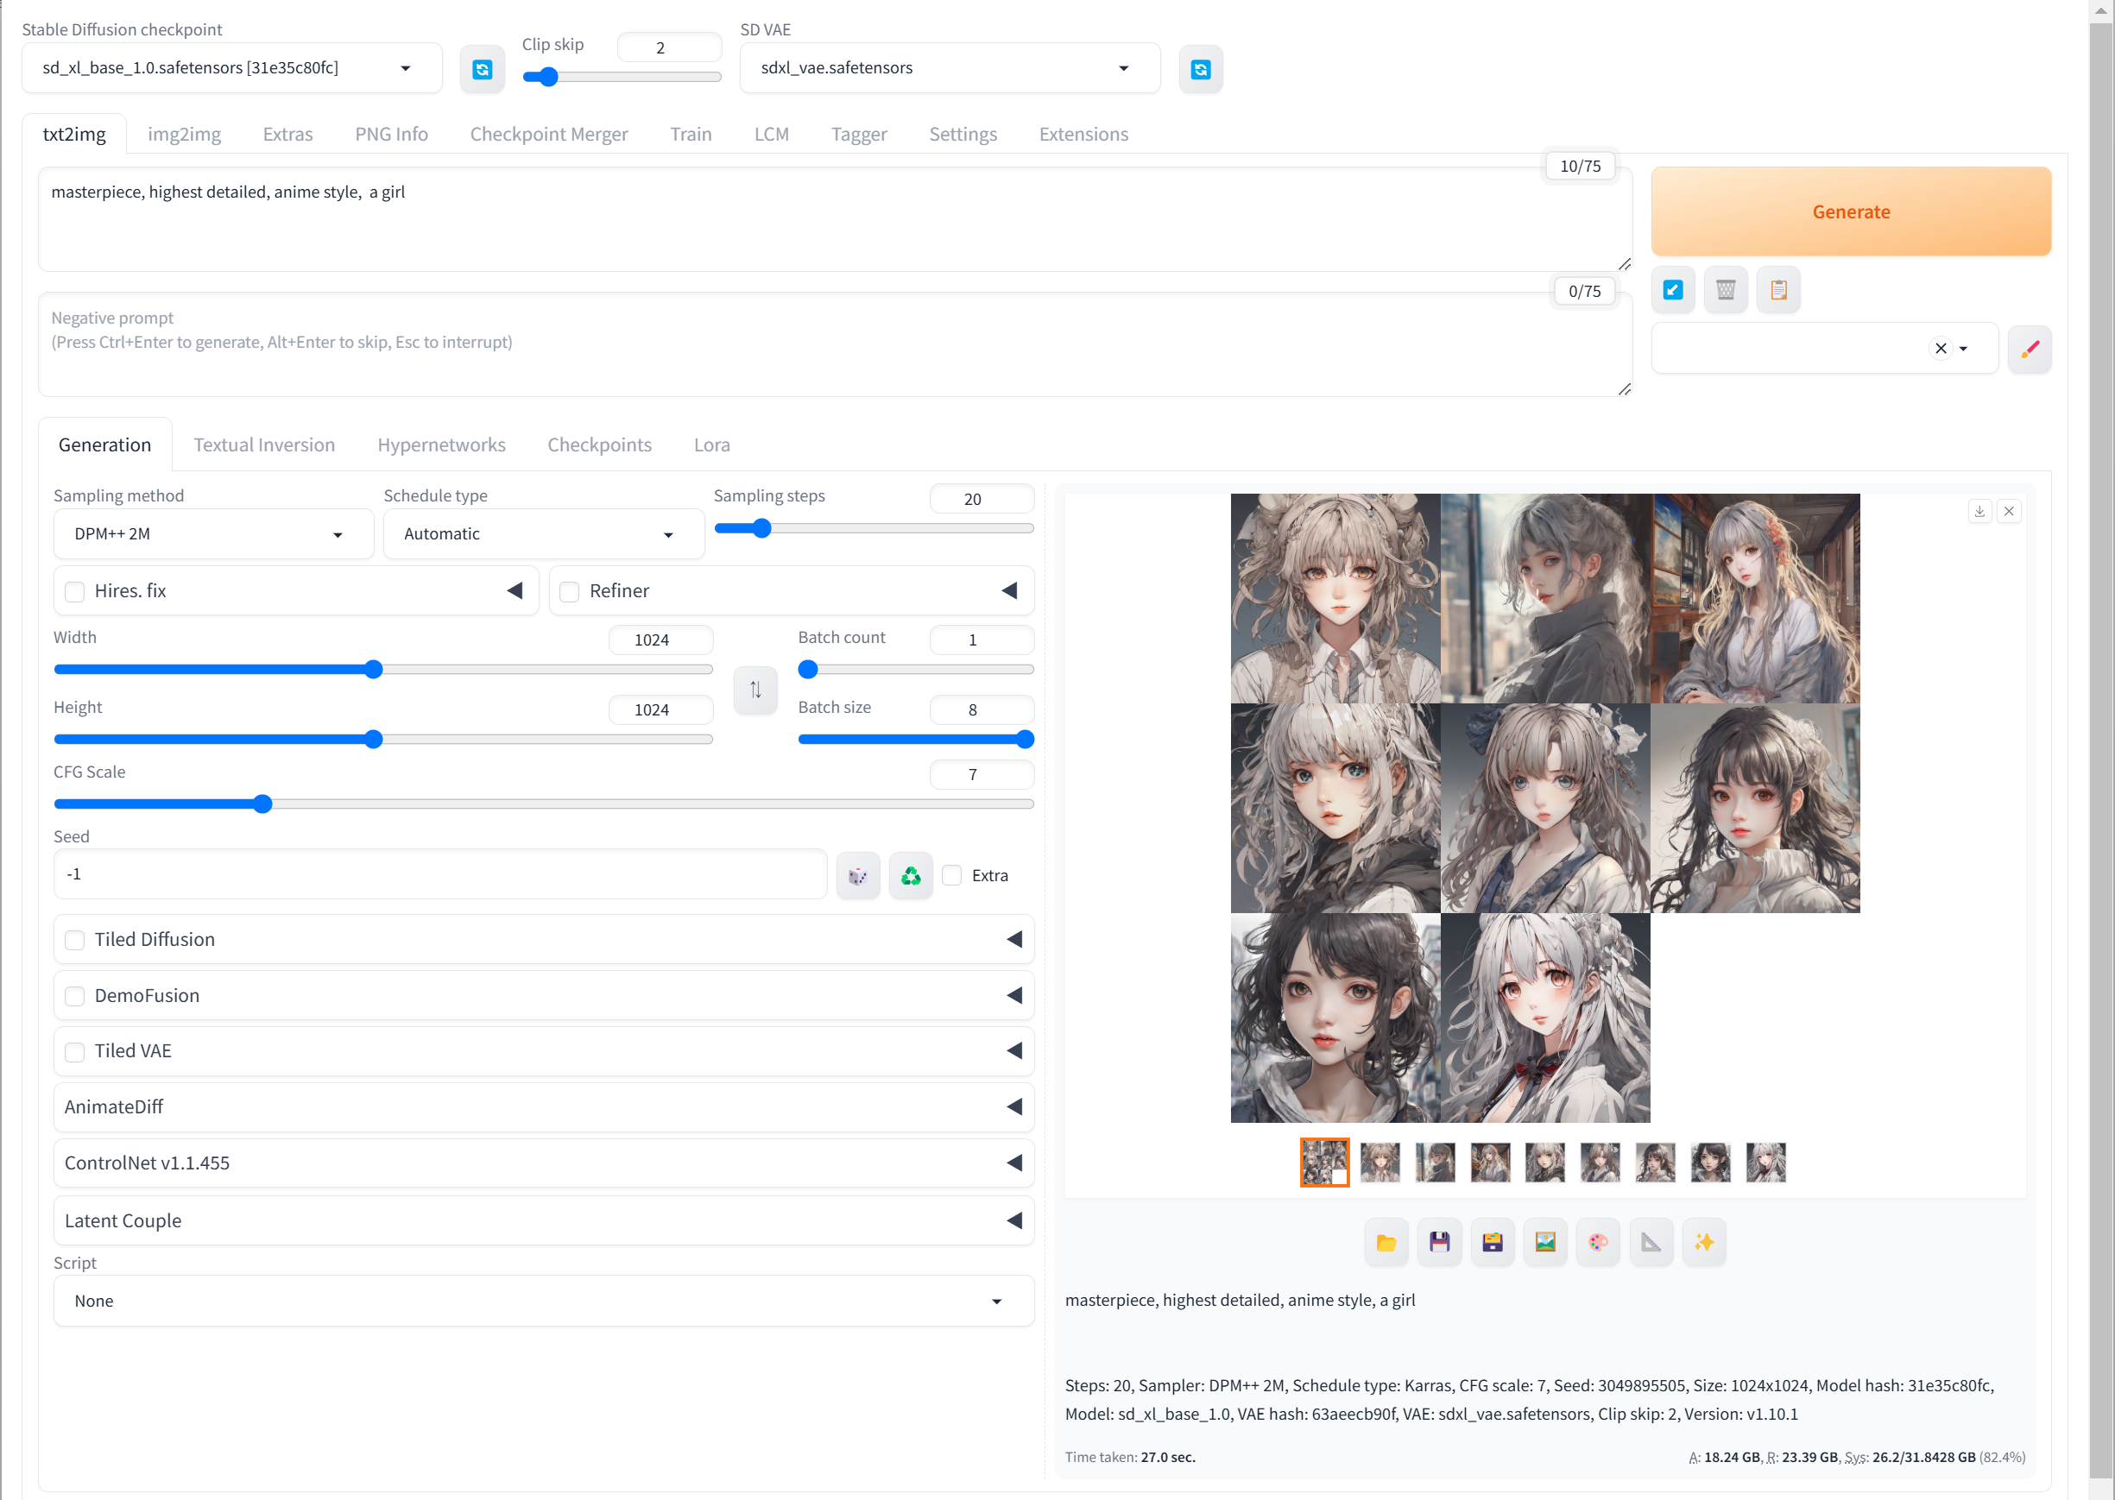Click the CFG Scale slider handle
Viewport: 2115px width, 1500px height.
(x=262, y=804)
